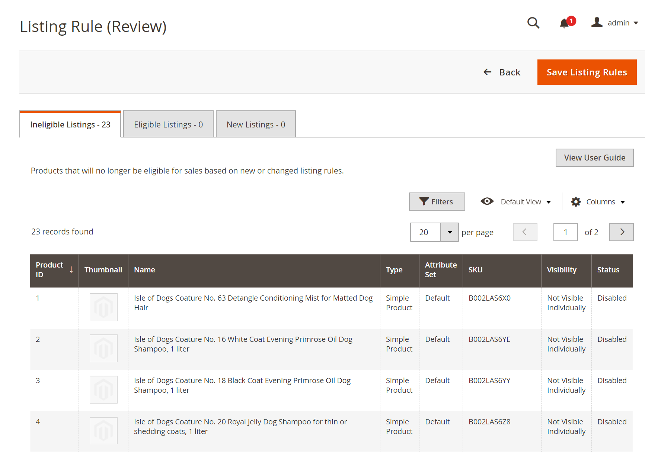Select the No. 16 White Coat Shampoo name
Screen dimensions: 661x476
pyautogui.click(x=243, y=344)
